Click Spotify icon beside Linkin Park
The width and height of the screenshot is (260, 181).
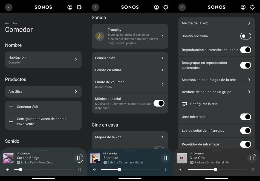19,162
